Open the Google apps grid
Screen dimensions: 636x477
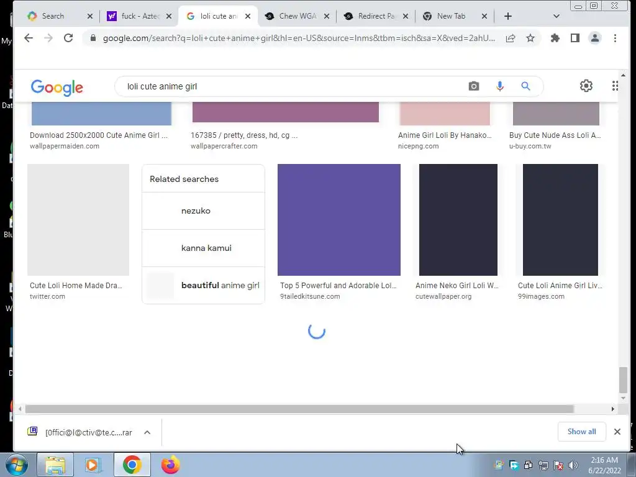(615, 86)
